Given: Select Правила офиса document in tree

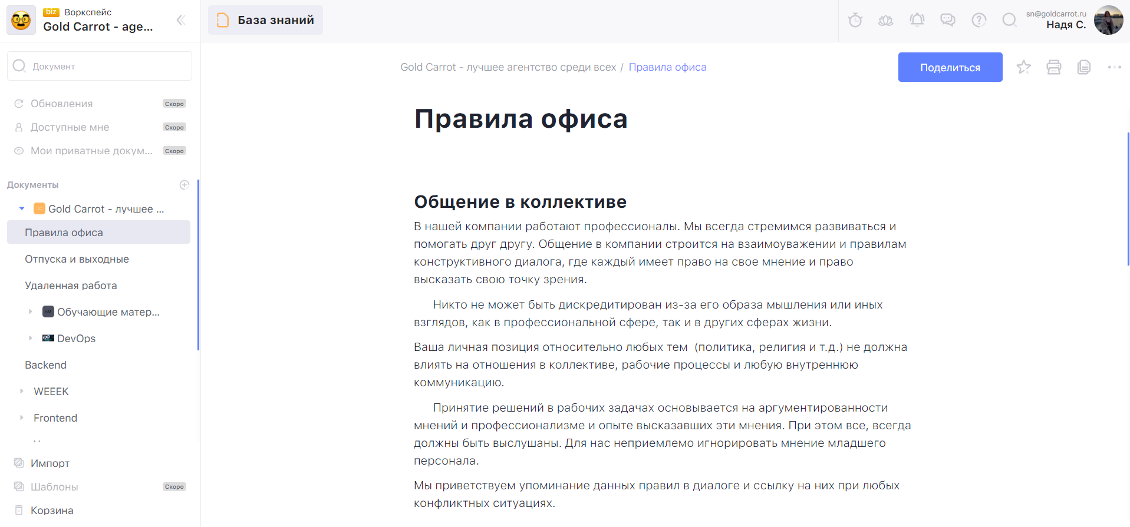Looking at the screenshot, I should [98, 232].
